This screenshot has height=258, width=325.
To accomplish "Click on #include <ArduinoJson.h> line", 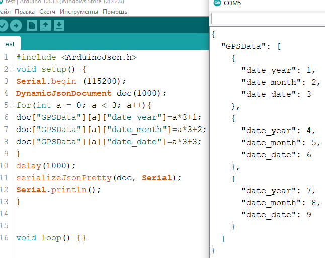I will click(x=76, y=57).
